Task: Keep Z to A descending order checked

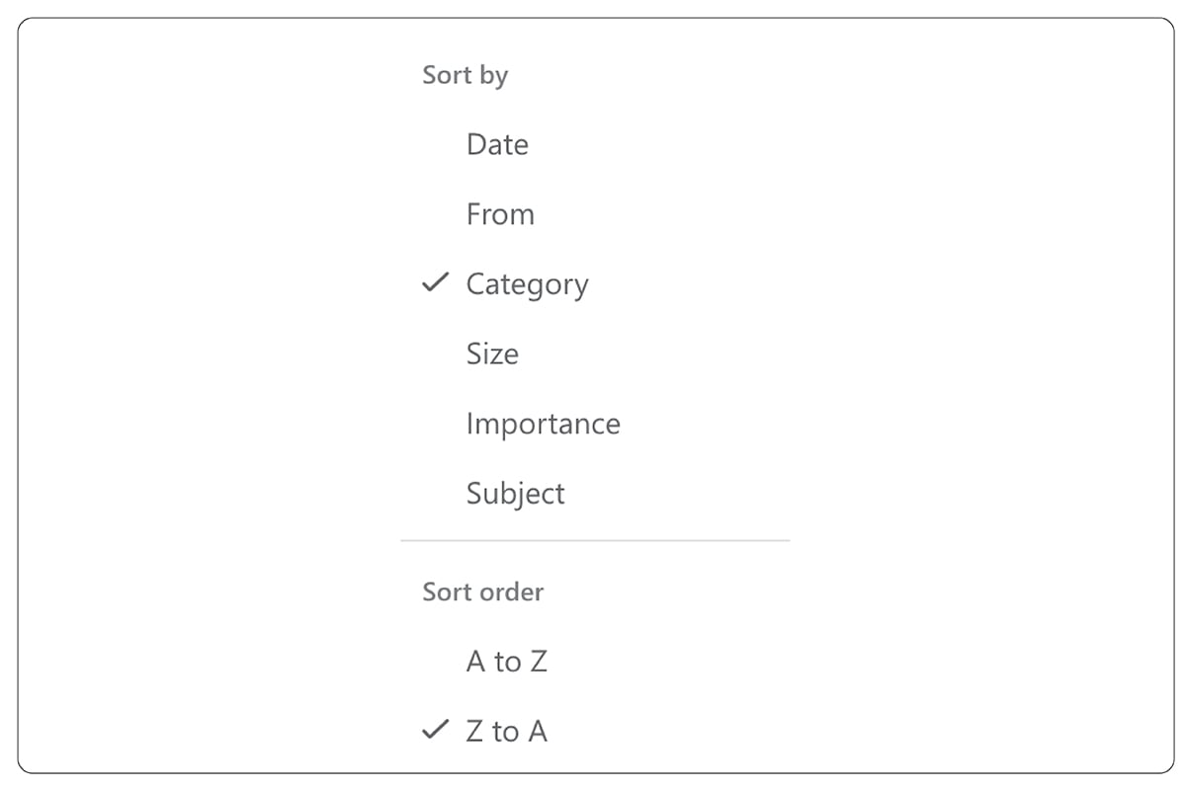Action: pos(505,731)
